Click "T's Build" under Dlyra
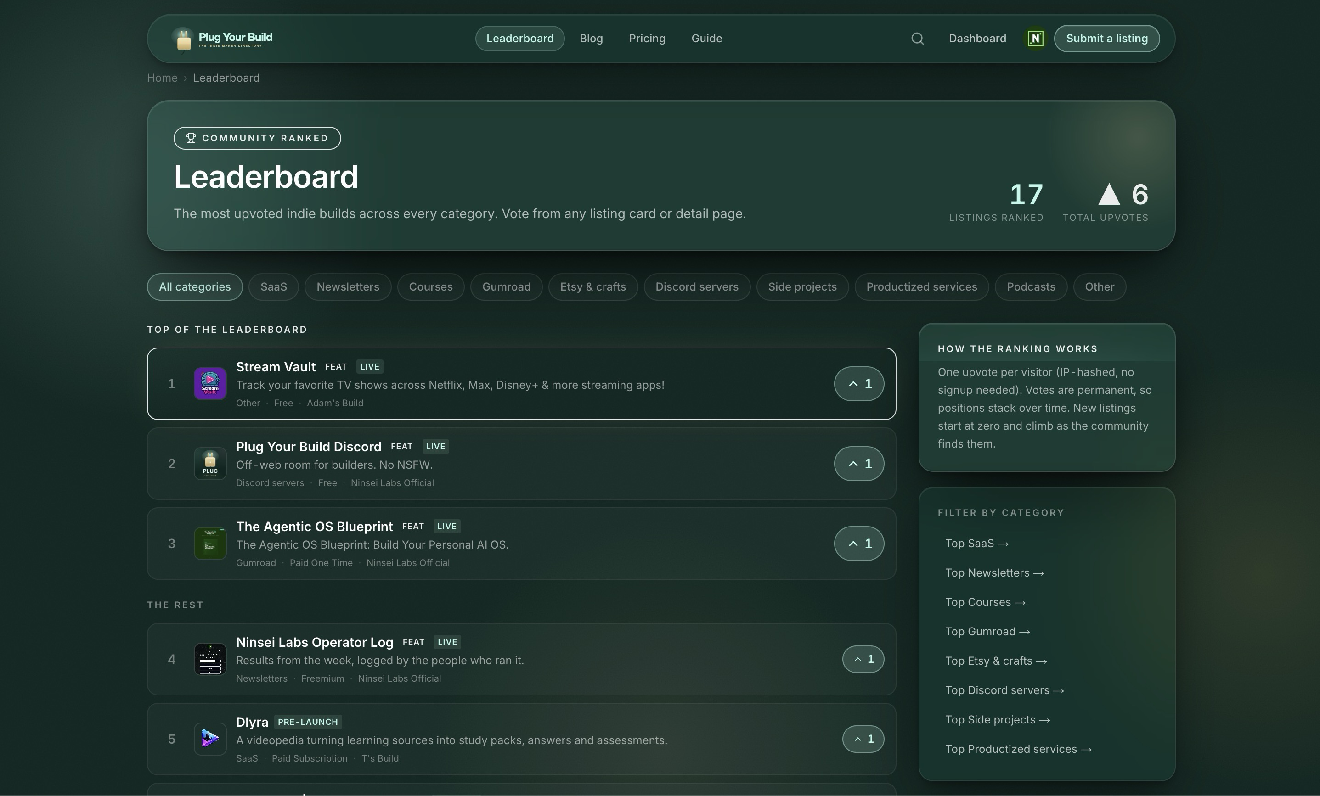The height and width of the screenshot is (796, 1320). tap(380, 758)
